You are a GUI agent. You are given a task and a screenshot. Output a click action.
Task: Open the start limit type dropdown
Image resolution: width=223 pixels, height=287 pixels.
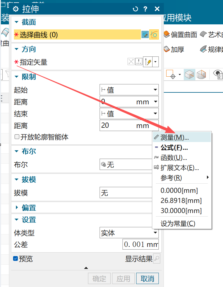[x=129, y=90]
